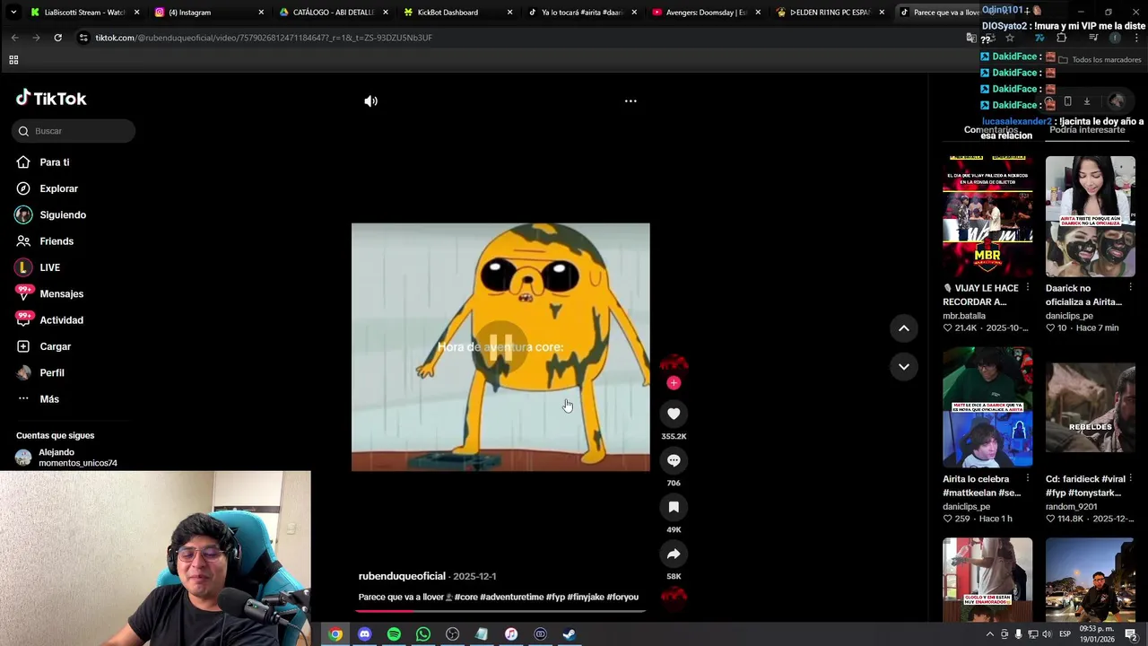
Task: Go to the previous video with the up arrow
Action: (x=904, y=328)
